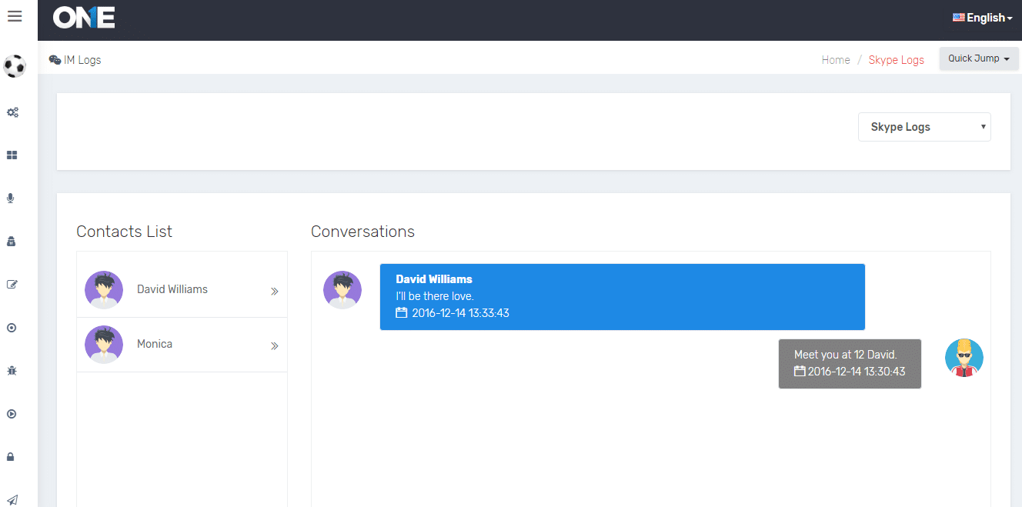Select Monica in contacts list
This screenshot has width=1022, height=507.
[x=155, y=344]
